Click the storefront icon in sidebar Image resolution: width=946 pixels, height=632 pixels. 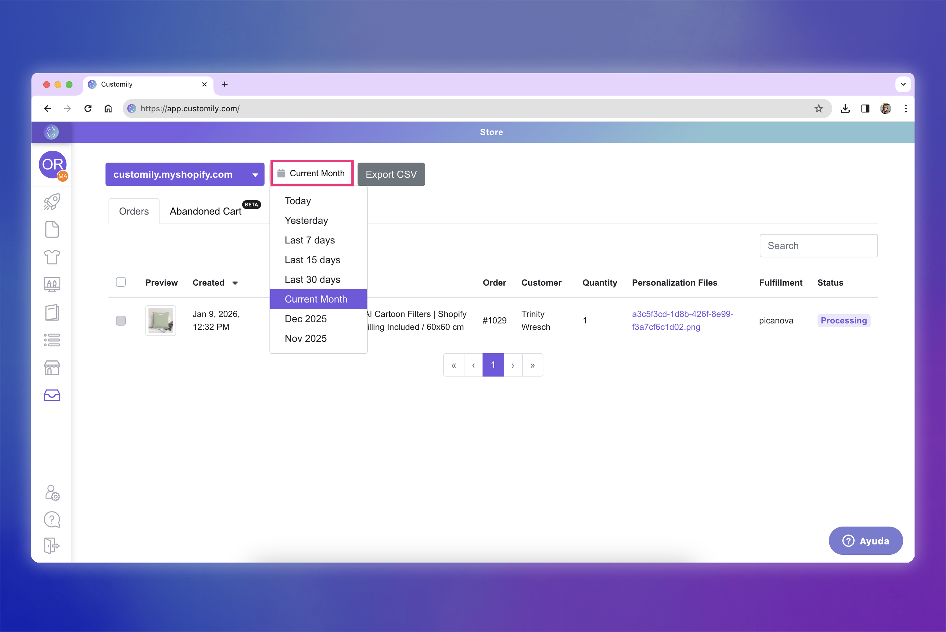[52, 368]
